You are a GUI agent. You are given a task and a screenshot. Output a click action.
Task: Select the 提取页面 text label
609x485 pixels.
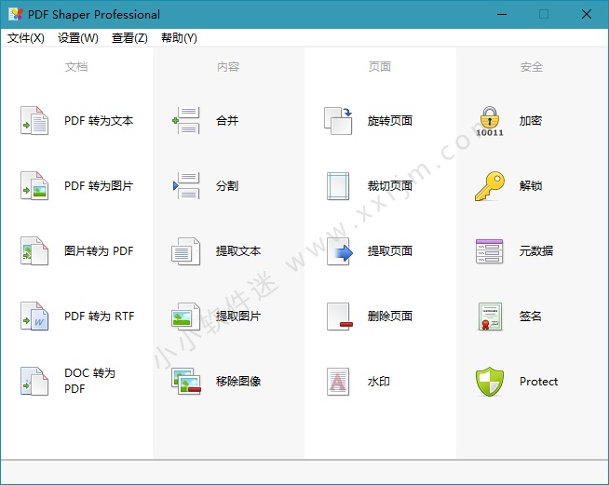[x=390, y=250]
